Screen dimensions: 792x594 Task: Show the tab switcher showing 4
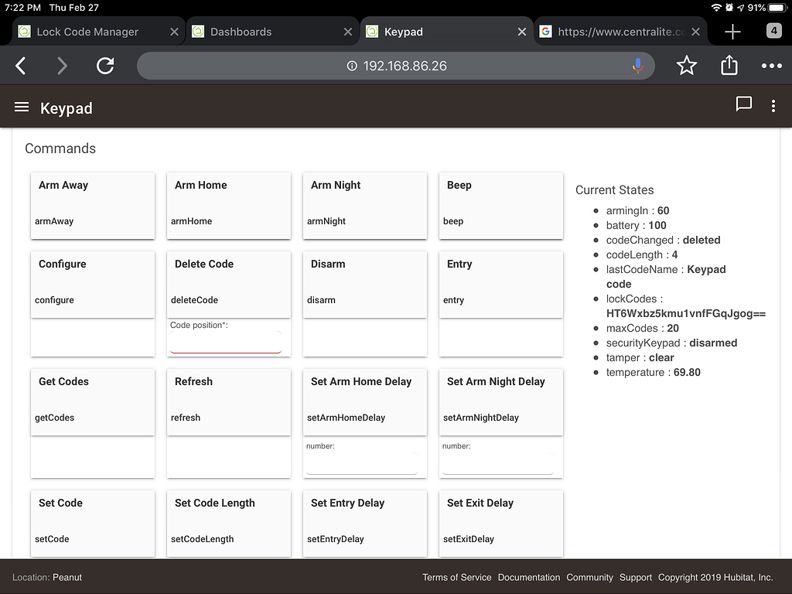(x=773, y=31)
